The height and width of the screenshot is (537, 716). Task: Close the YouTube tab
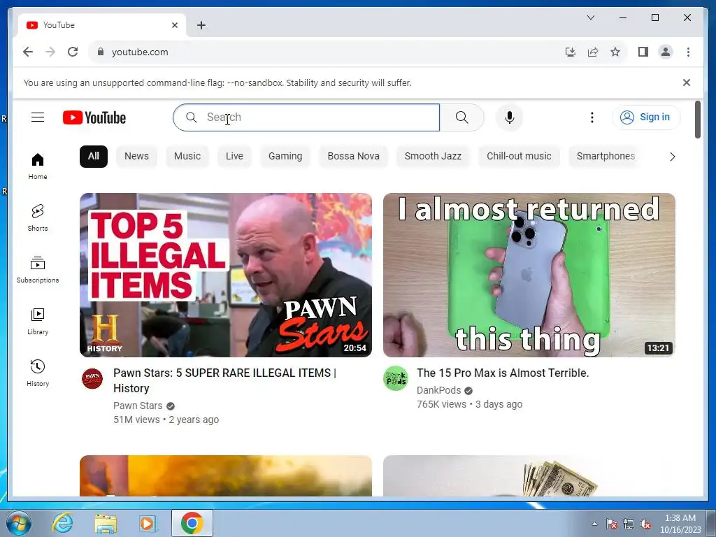pos(174,25)
